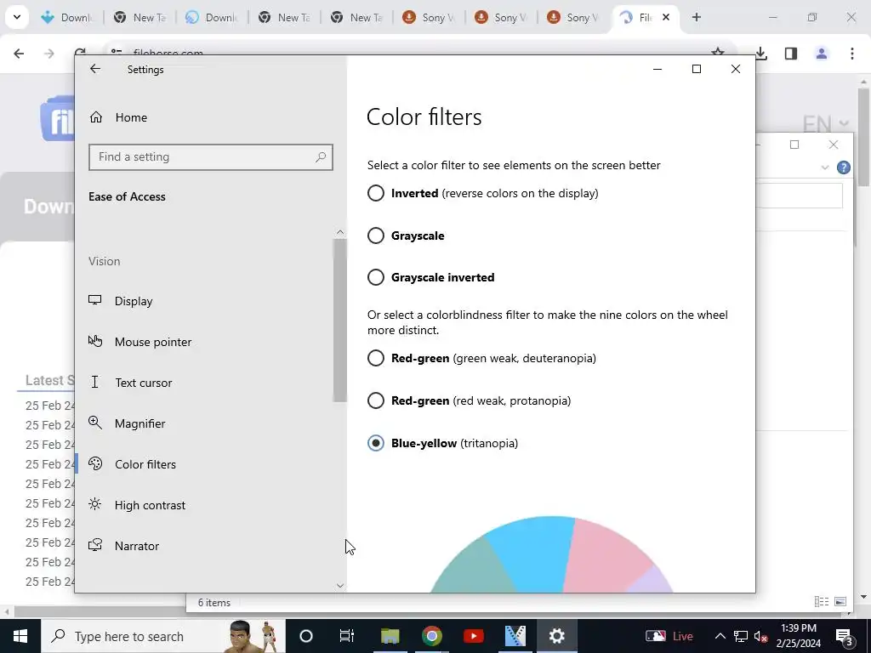Show hidden system tray icons

pos(720,636)
